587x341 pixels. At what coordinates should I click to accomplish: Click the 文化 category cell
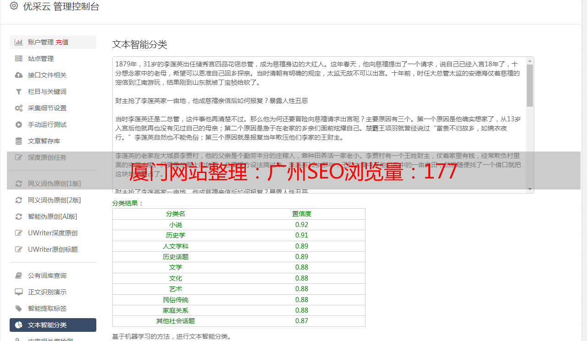(176, 278)
